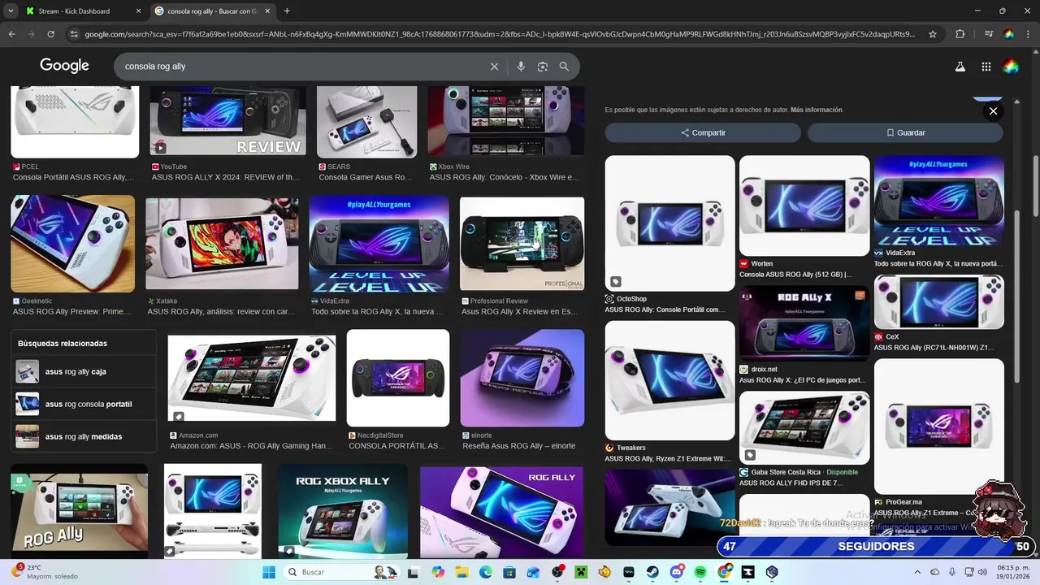Open the Xataka ROG Ally análisis image
Screen dimensions: 1040x585
point(222,244)
